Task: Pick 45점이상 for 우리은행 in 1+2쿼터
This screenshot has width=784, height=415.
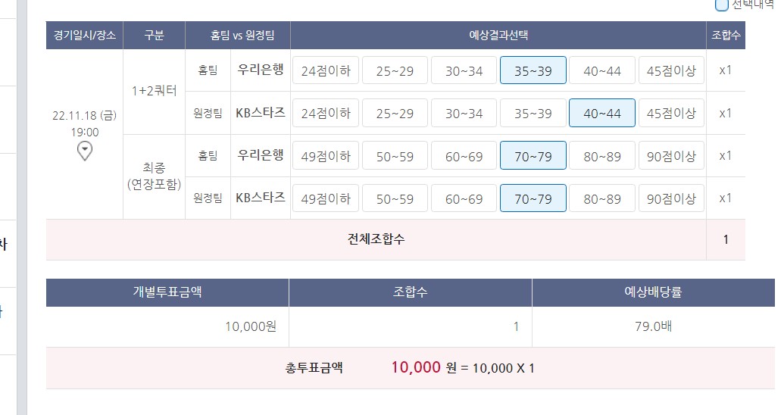Action: 671,70
